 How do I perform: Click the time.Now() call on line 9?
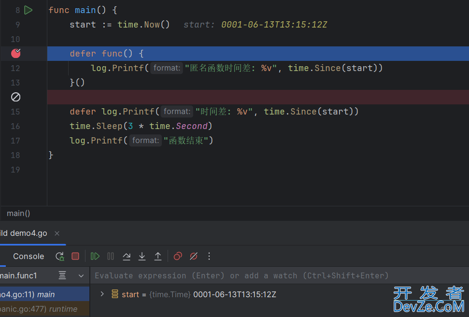[x=143, y=25]
